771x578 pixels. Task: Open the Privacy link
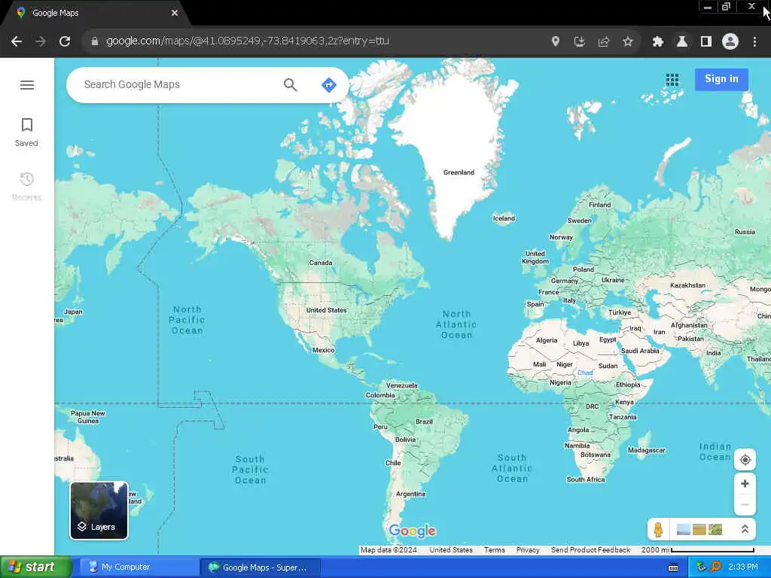coord(528,549)
